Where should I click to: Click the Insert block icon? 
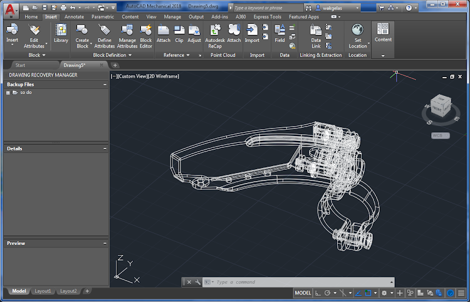coord(12,29)
